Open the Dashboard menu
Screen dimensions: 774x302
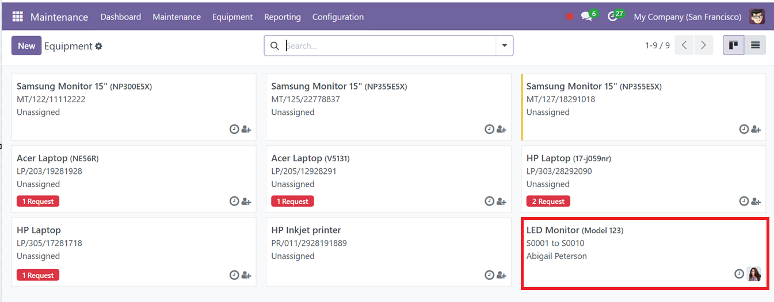click(121, 17)
